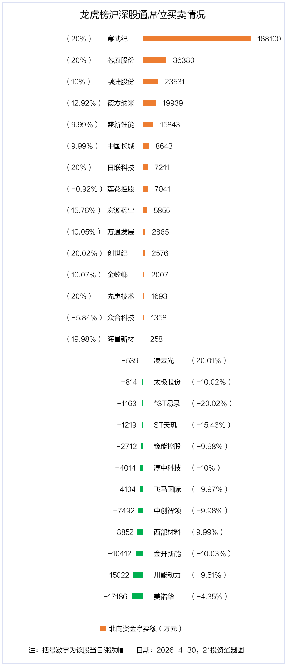Click the orange bar for 寒武纪
This screenshot has width=286, height=665.
coord(197,39)
